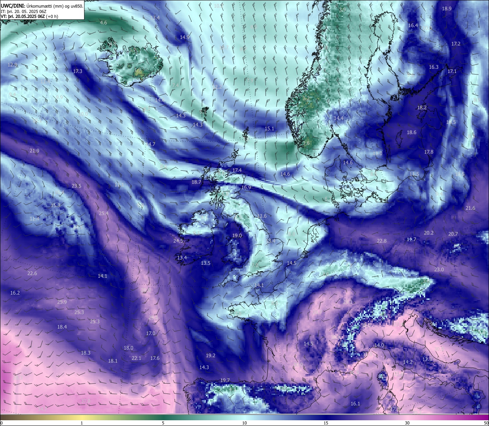
Task: Click the 22.8 value over Germany
Action: tap(382, 241)
